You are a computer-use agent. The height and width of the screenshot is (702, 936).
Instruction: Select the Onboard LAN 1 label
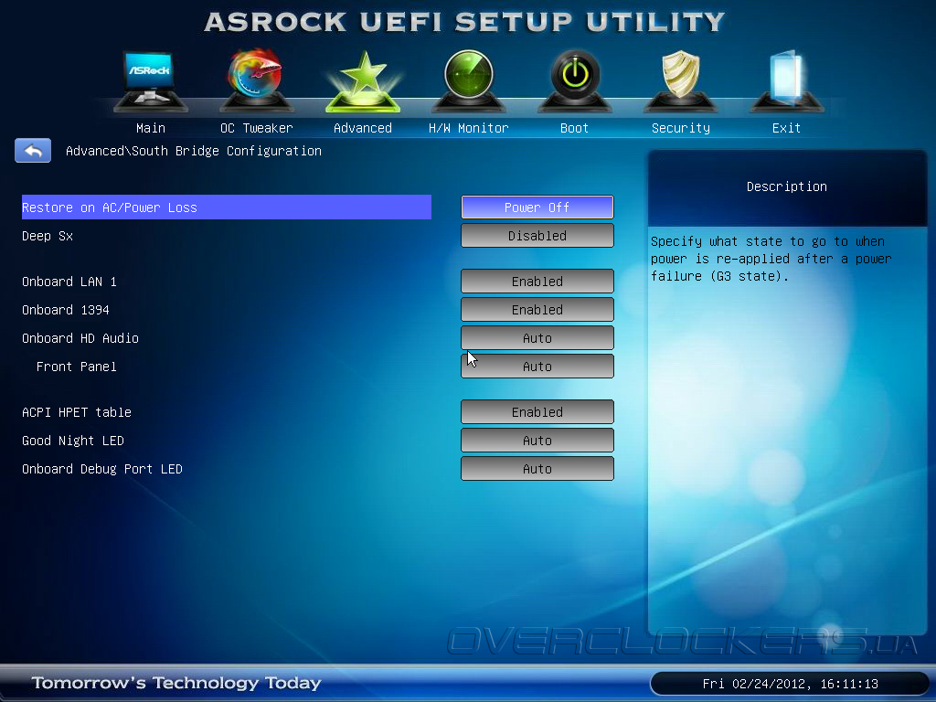click(x=69, y=282)
